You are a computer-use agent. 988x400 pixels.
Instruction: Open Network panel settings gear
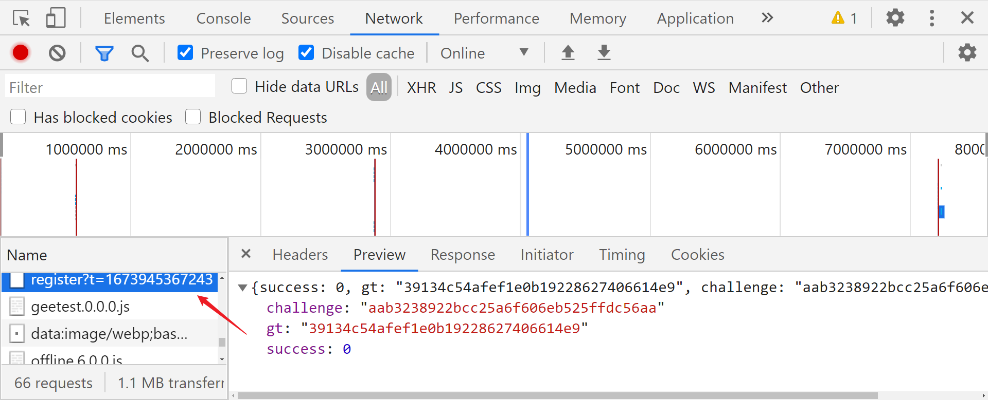point(967,52)
